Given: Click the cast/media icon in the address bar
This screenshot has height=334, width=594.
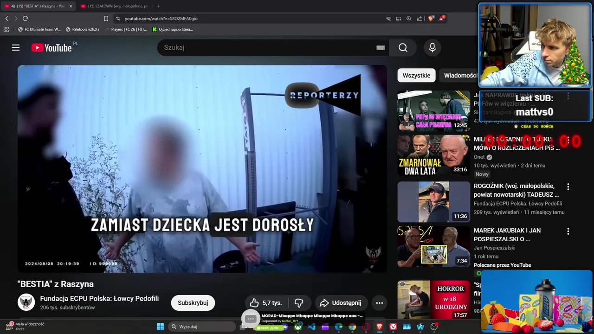Looking at the screenshot, I should pyautogui.click(x=399, y=19).
